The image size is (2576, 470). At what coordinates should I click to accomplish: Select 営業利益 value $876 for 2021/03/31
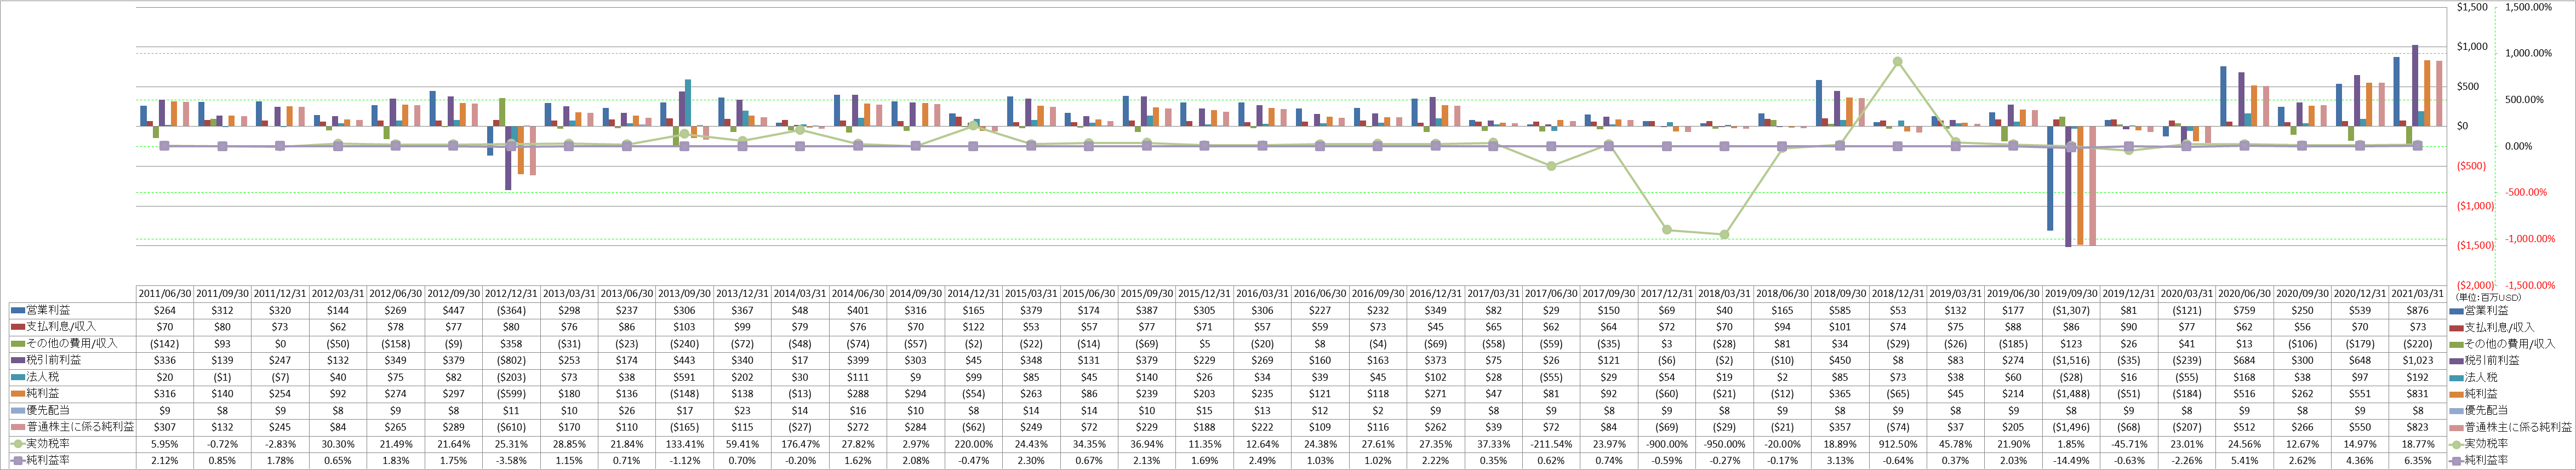[x=2417, y=310]
